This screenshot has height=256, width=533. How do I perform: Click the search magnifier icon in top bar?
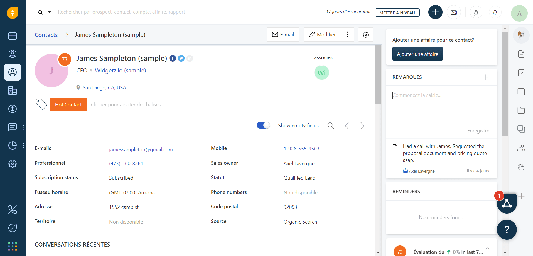[41, 12]
